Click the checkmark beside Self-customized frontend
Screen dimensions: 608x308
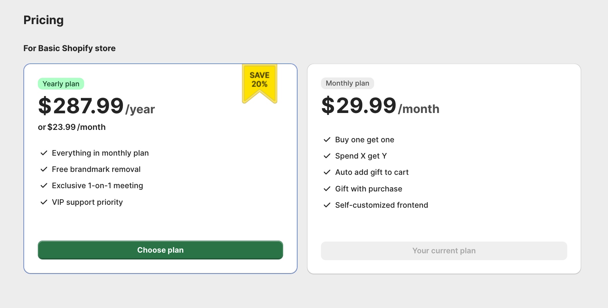pos(327,205)
